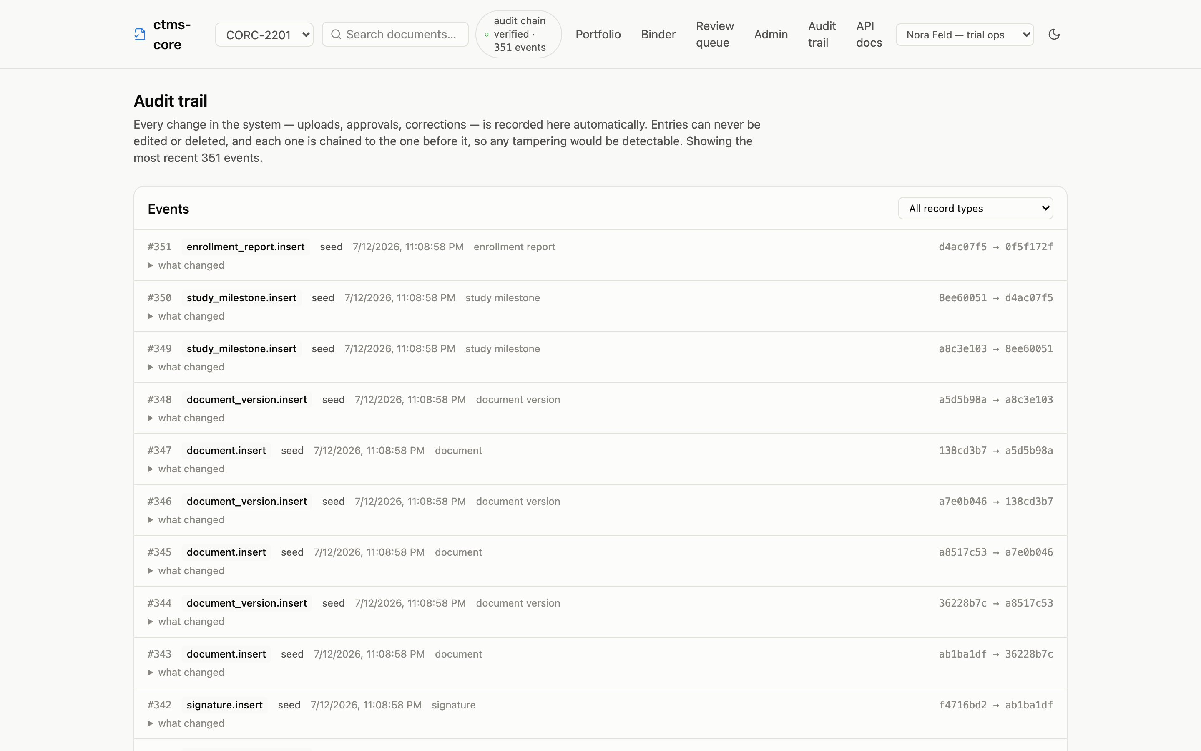Click study_milestone.insert tag on event #349
This screenshot has width=1201, height=751.
click(242, 349)
